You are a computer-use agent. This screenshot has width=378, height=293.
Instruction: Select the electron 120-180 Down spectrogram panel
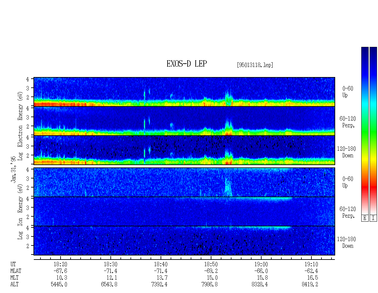click(x=184, y=150)
